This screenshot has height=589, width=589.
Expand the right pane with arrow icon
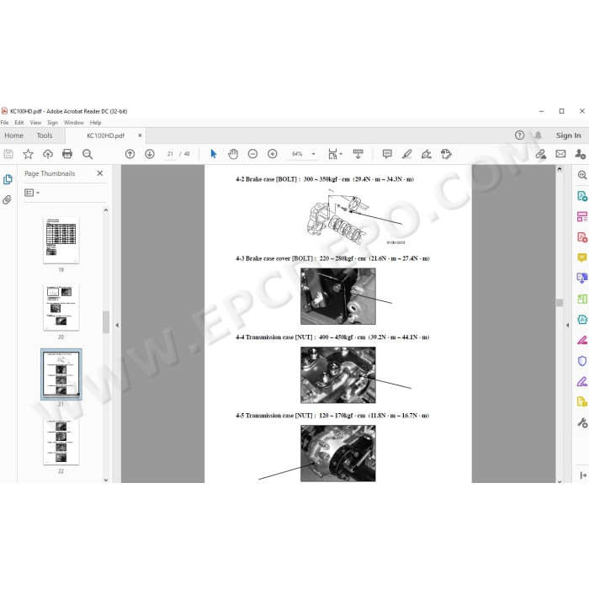tap(583, 475)
